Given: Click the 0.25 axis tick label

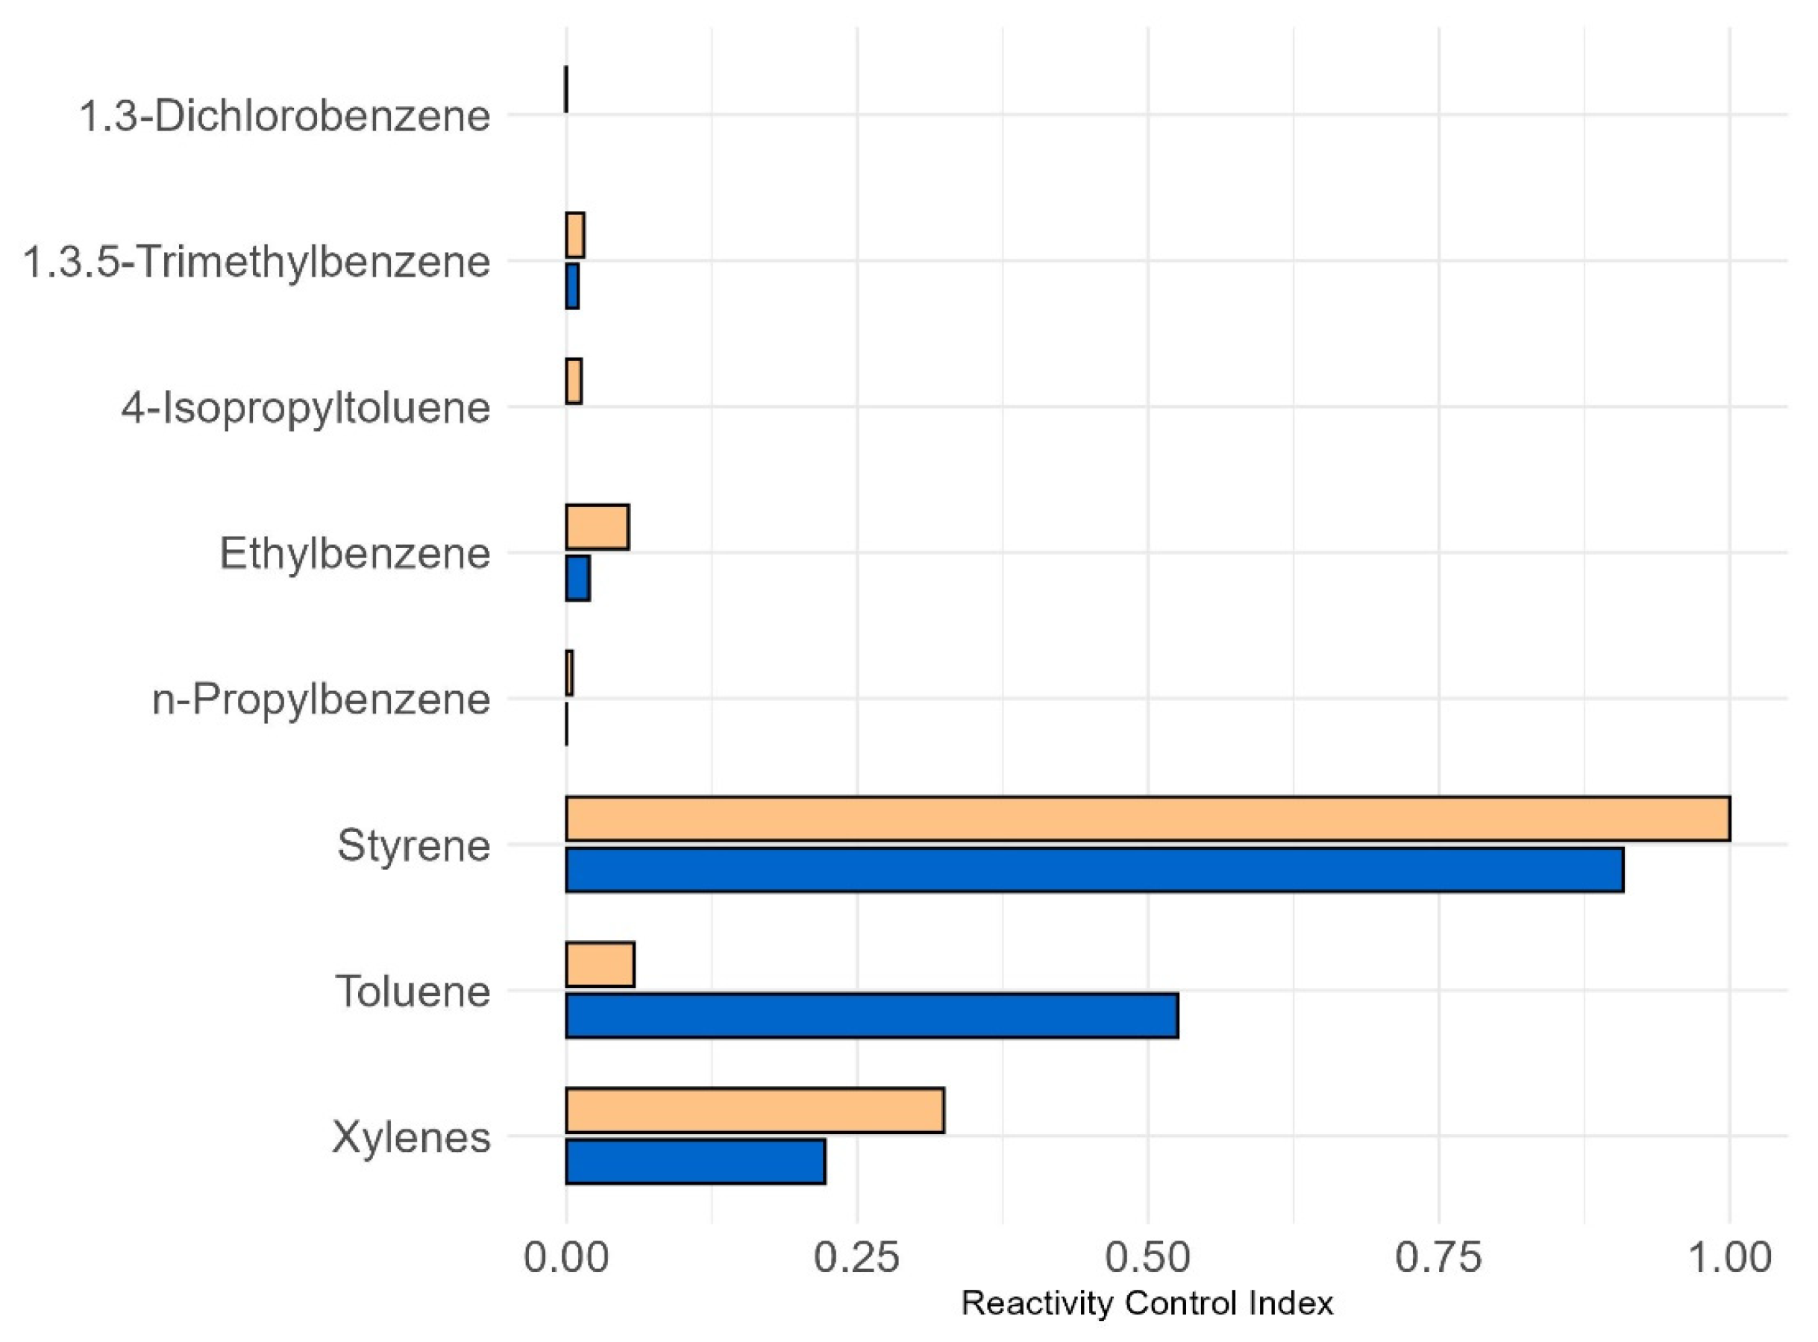Looking at the screenshot, I should (856, 1258).
